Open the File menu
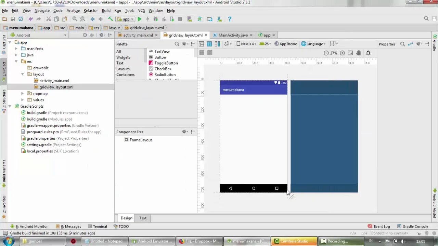The width and height of the screenshot is (438, 246). pos(5,11)
